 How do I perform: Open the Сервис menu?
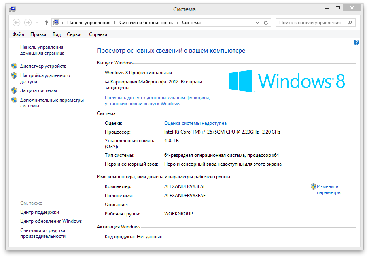pyautogui.click(x=75, y=34)
